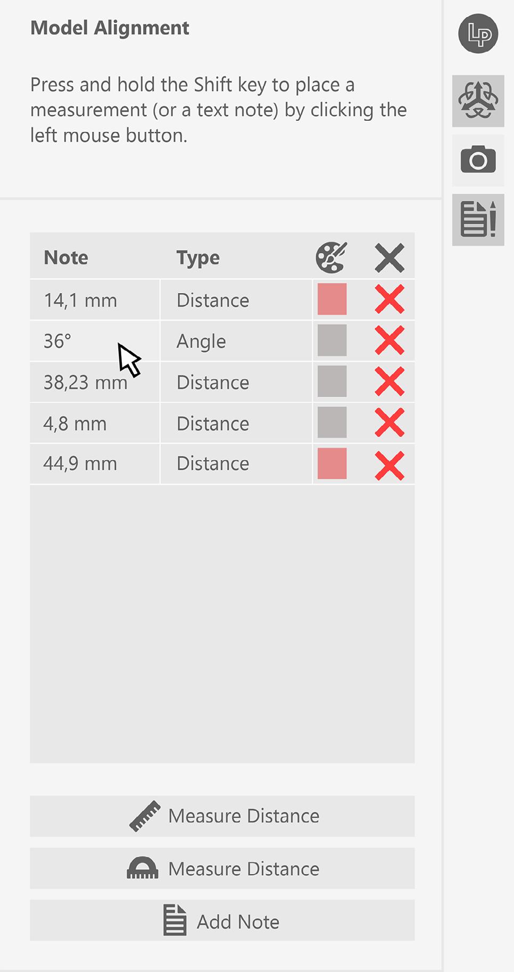Click the black delete-all X in header

click(x=389, y=258)
